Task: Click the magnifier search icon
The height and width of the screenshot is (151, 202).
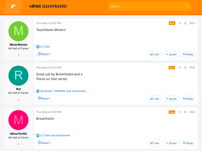Action: [x=187, y=6]
